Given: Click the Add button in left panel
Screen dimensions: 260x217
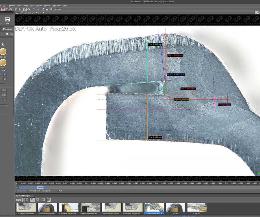Looking at the screenshot, I should tap(10, 34).
